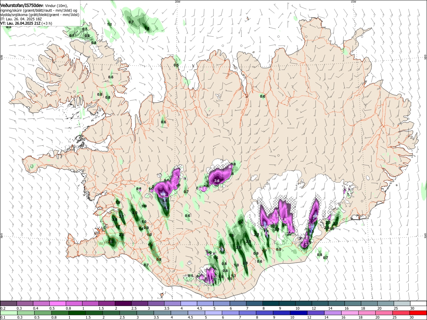
Task: Click the 'IT: Lau. 26. 04. 2025 18Z' line
Action: [21, 19]
